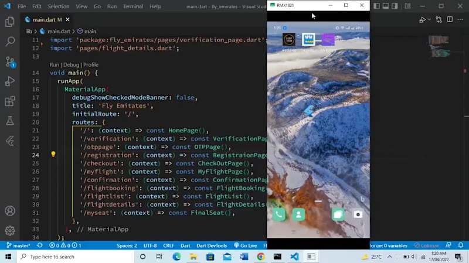Open Dart DevTools from status bar
The image size is (469, 263).
click(x=212, y=245)
